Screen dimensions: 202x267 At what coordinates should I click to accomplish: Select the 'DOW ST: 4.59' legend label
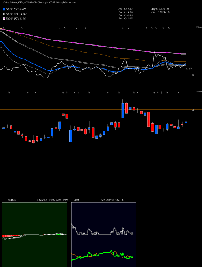(16, 9)
